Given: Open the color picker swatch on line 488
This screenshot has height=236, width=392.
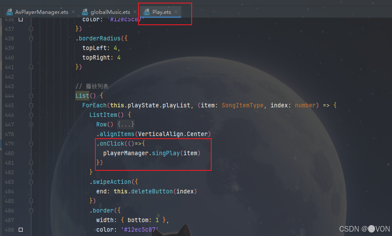Looking at the screenshot, I should point(21,229).
